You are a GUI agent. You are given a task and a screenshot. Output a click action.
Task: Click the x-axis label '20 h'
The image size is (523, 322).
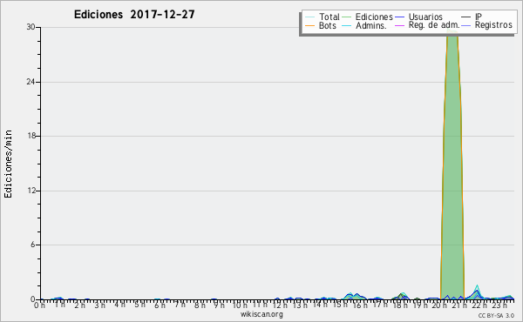(x=439, y=305)
